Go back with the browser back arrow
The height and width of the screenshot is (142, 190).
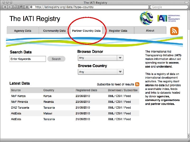coord(5,7)
